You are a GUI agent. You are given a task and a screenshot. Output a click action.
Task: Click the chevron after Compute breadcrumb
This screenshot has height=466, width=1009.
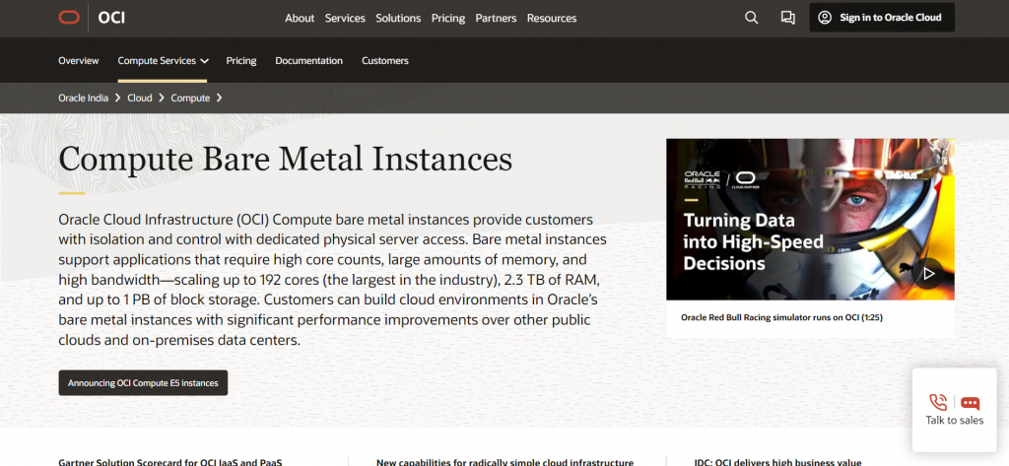[x=220, y=98]
